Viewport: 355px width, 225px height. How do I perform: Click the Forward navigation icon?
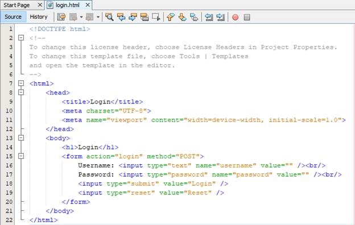(90, 17)
